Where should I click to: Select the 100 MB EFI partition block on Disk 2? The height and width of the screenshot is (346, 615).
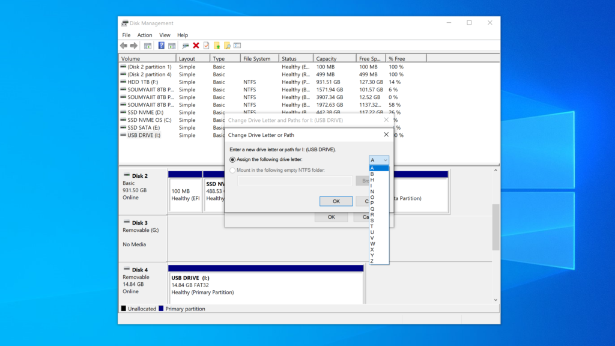(x=185, y=192)
